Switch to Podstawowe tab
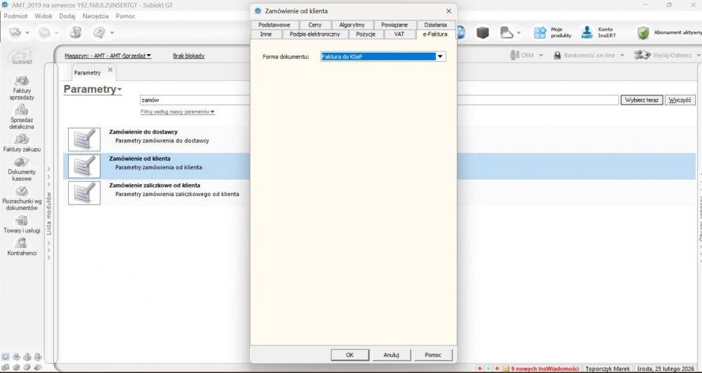The width and height of the screenshot is (702, 373). pyautogui.click(x=274, y=25)
